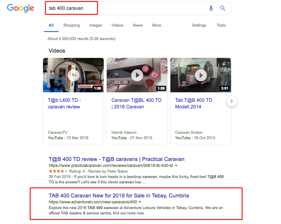Open Caravan T@BL 400 TD 2016 Caravan link
Image resolution: width=281 pixels, height=224 pixels.
coord(136,104)
